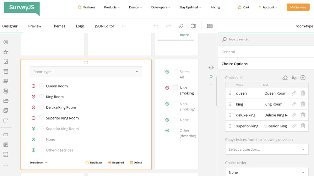Show more toolbox items ellipsis

coord(6,165)
